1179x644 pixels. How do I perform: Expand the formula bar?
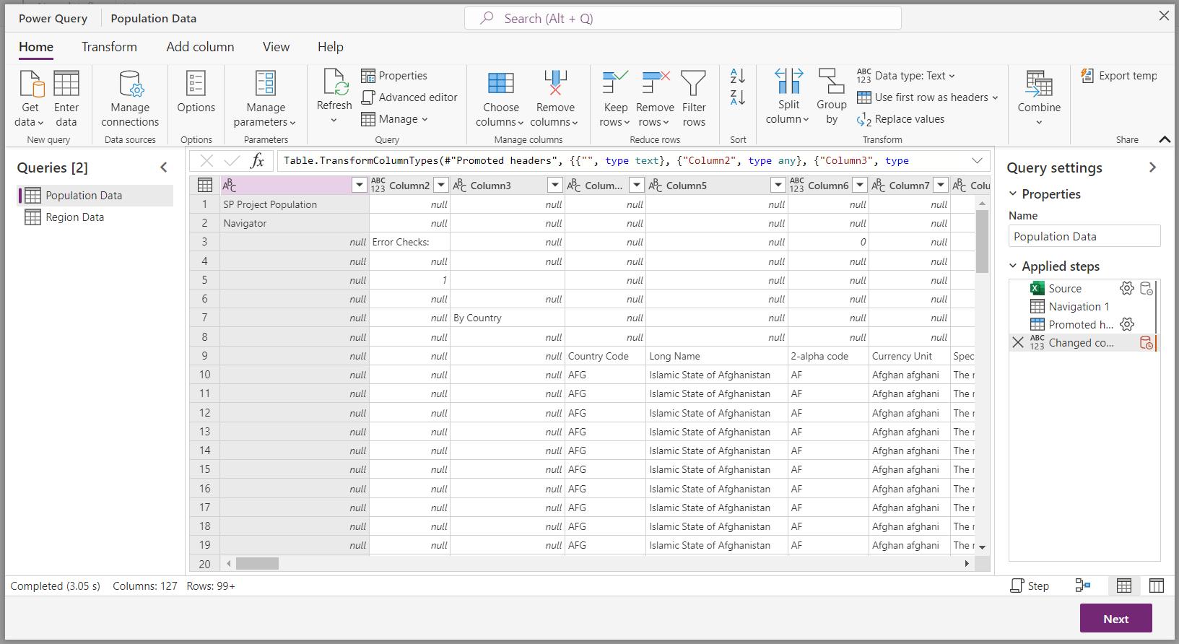[x=977, y=161]
